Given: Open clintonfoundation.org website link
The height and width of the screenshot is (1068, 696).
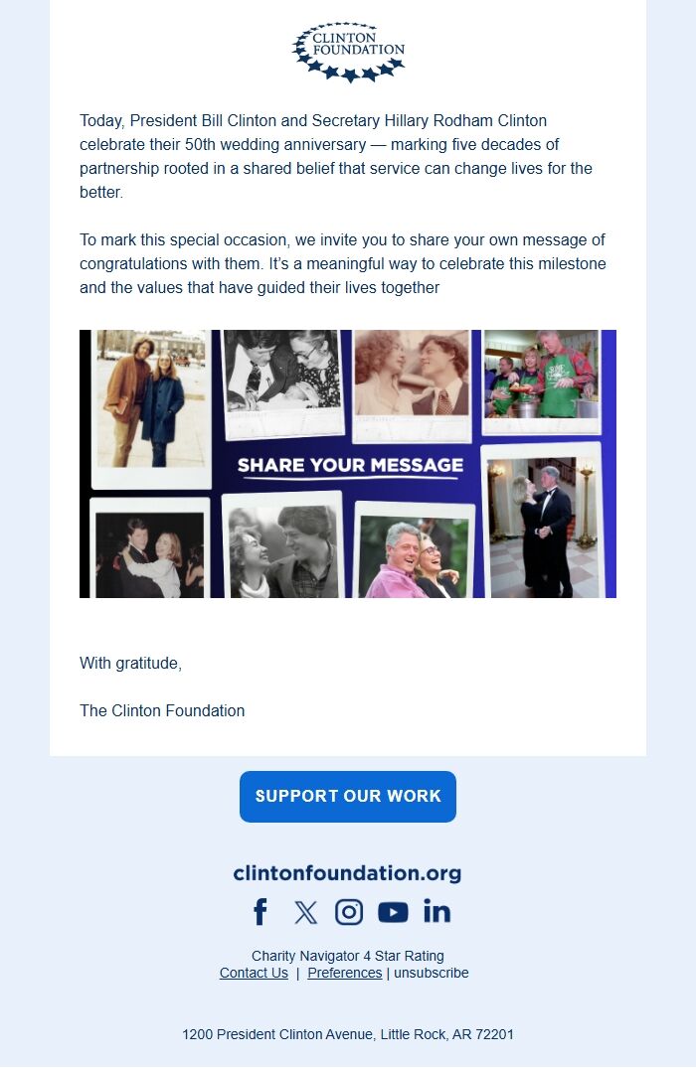Looking at the screenshot, I should click(x=347, y=872).
